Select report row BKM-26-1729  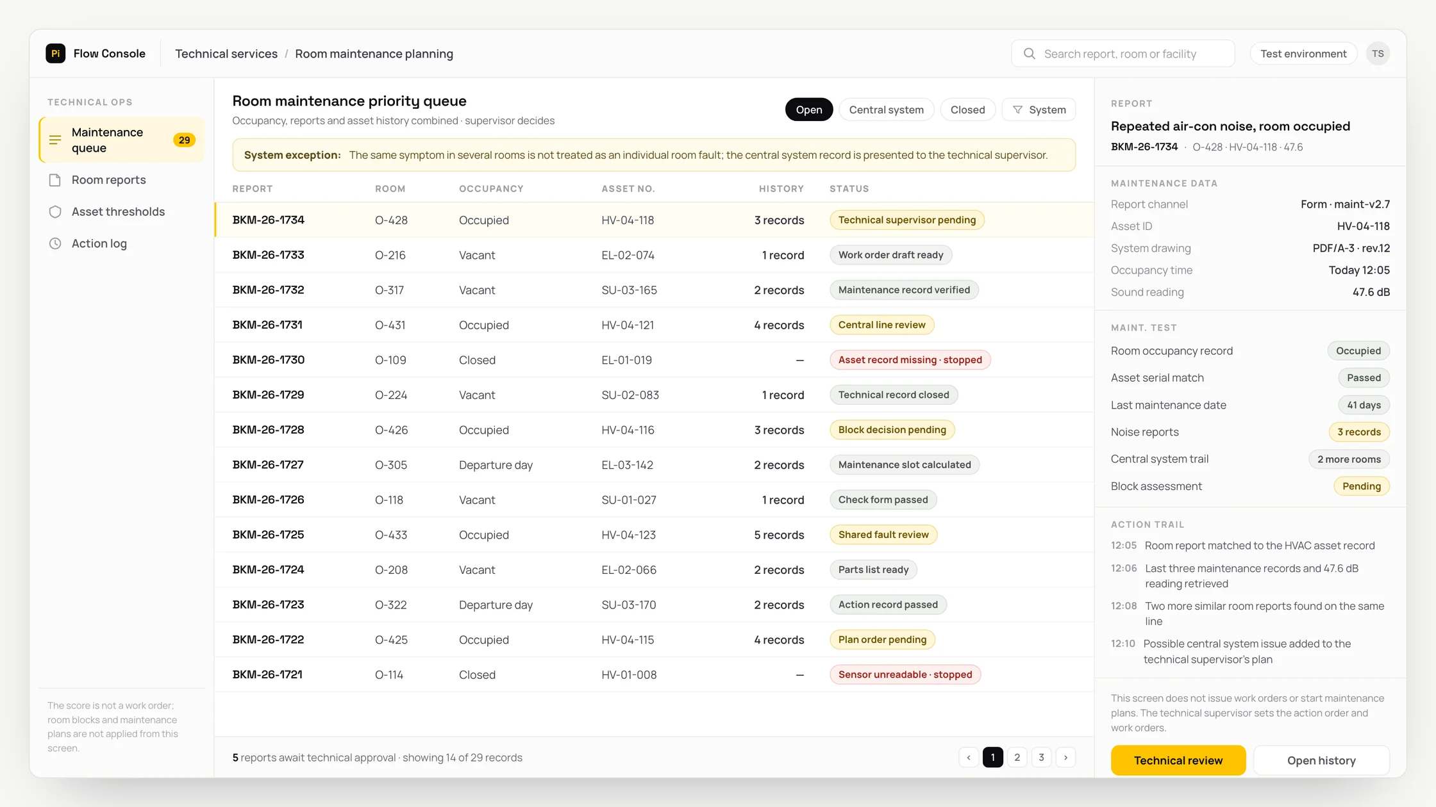[654, 395]
